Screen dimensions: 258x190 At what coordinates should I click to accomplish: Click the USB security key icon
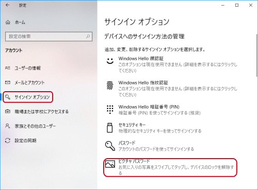coord(110,128)
